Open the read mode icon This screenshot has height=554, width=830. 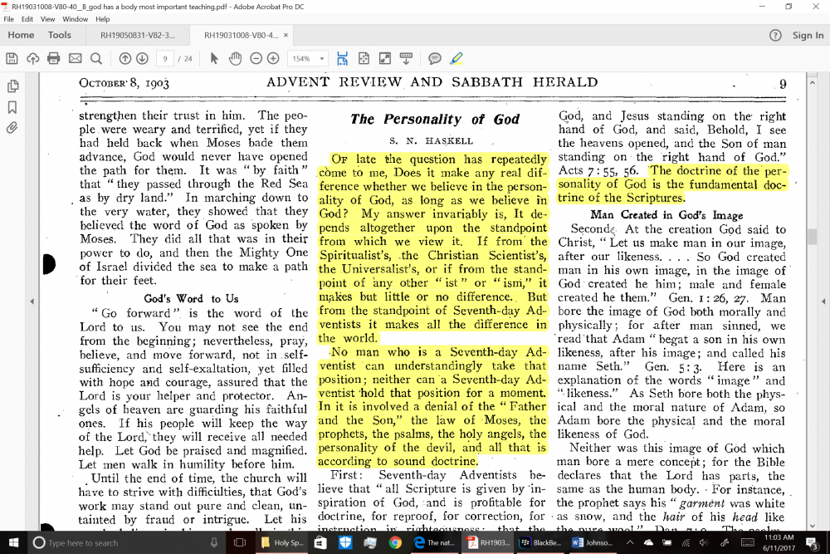pos(406,58)
